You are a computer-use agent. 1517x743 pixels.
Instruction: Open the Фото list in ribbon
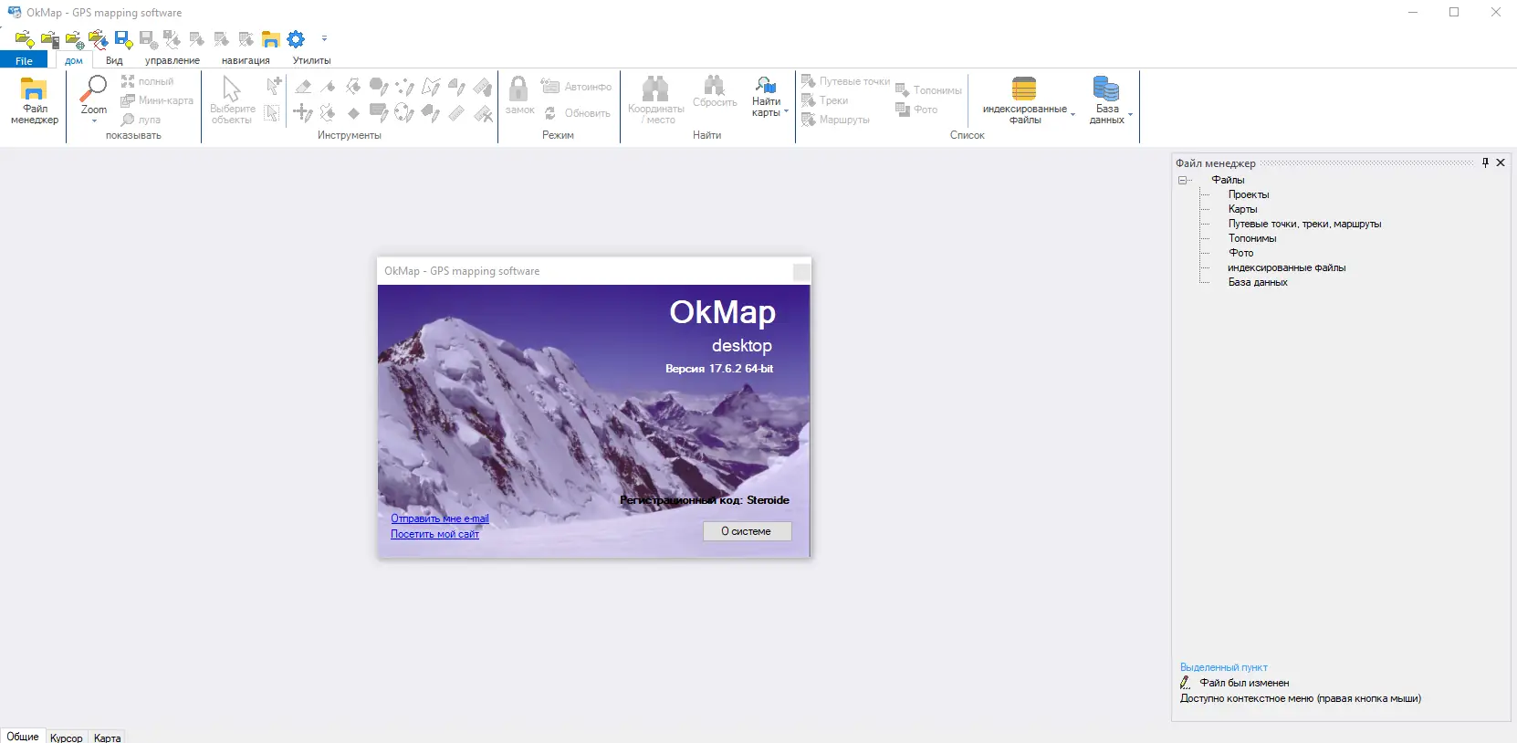tap(916, 110)
